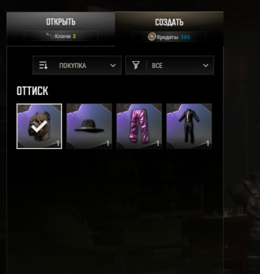Image resolution: width=260 pixels, height=274 pixels.
Task: Expand chevron arrow next to ПОКУПКА
Action: [113, 66]
